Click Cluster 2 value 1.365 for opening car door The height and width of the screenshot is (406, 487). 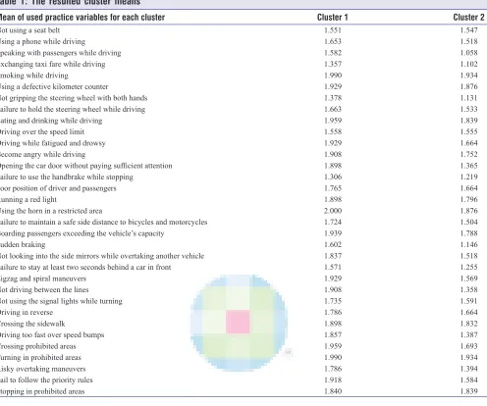pos(468,166)
